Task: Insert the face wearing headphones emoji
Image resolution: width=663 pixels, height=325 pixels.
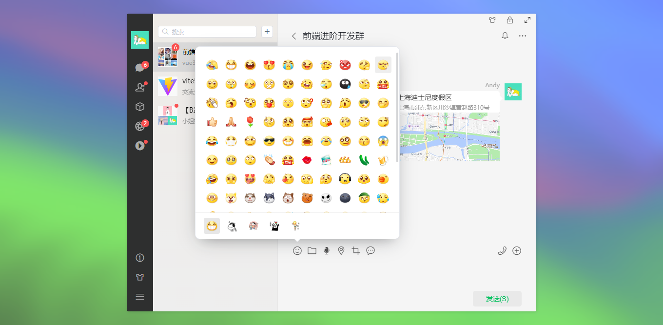Action: tap(345, 179)
